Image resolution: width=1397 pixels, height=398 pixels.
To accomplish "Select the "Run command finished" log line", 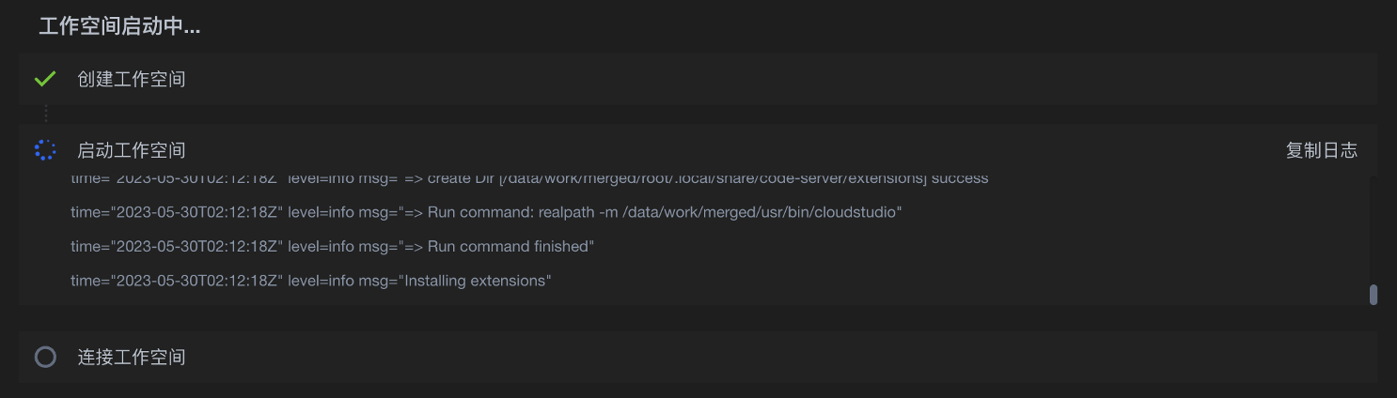I will tap(333, 247).
